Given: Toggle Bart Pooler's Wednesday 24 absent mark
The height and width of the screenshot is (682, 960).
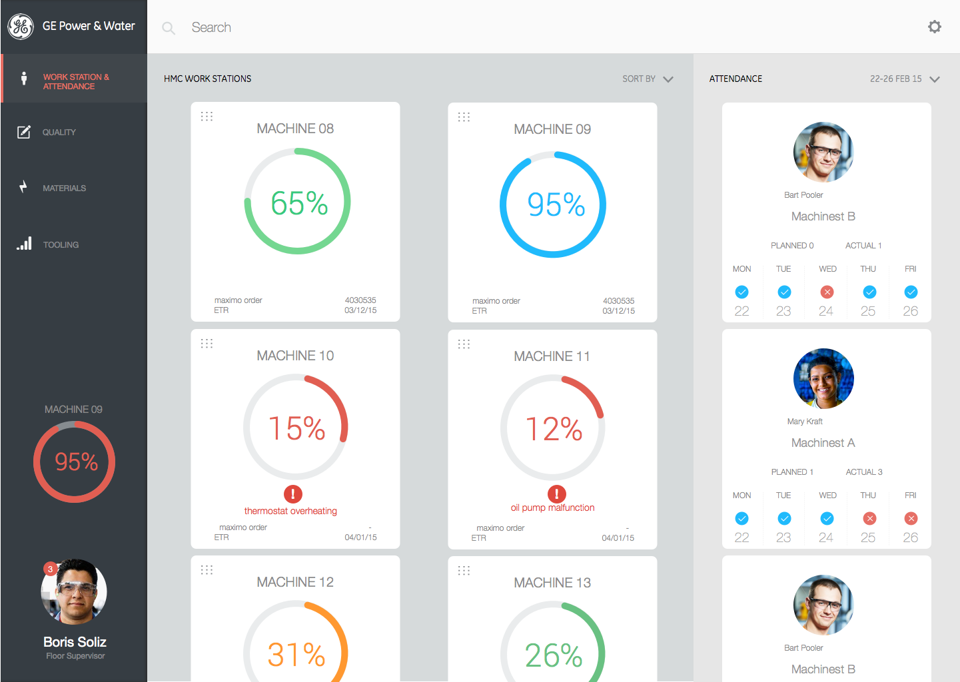Looking at the screenshot, I should coord(827,292).
